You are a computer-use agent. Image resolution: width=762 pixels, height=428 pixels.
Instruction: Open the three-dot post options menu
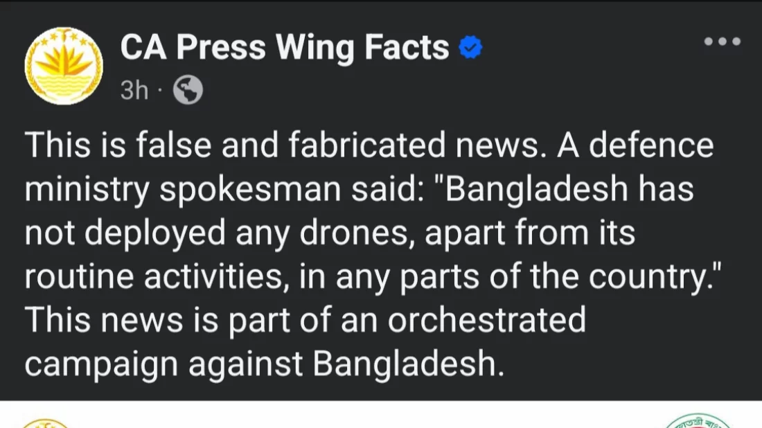[x=722, y=42]
